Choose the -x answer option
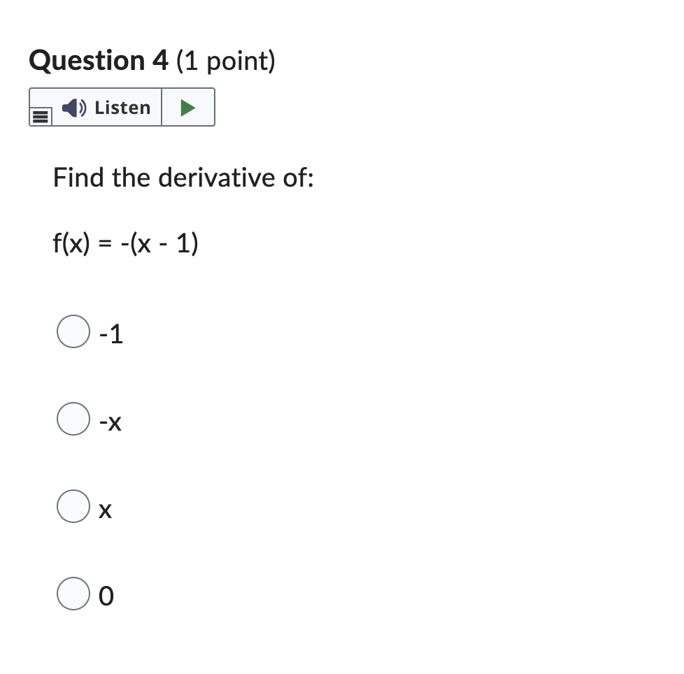Screen dimensions: 684x674 click(x=73, y=420)
